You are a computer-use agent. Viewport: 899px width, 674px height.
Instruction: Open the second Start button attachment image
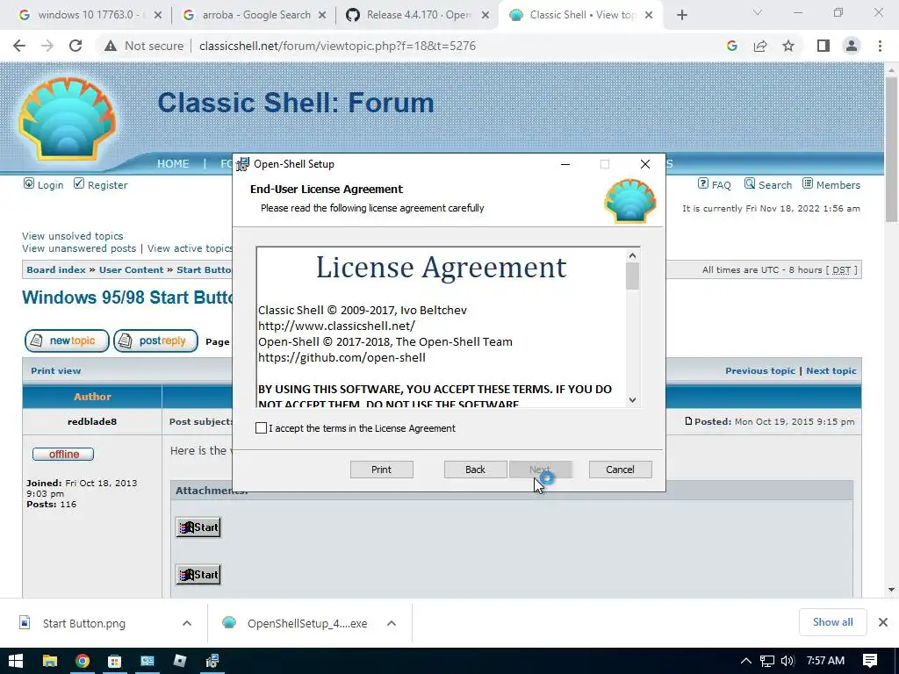pos(198,575)
